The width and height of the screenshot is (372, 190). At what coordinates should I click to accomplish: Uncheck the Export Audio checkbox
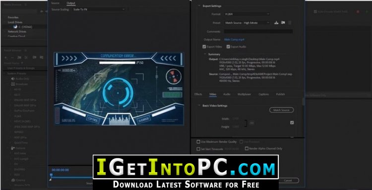tap(228, 47)
